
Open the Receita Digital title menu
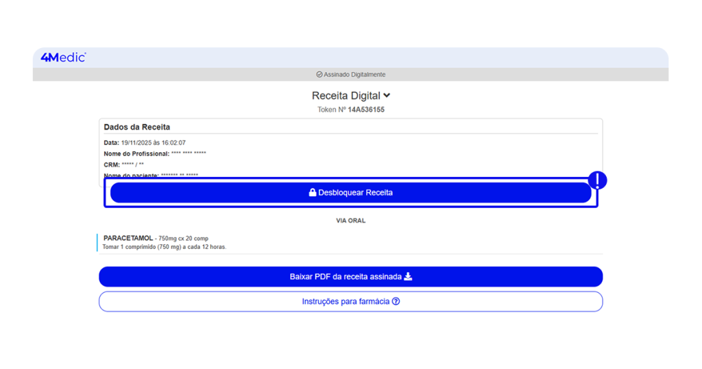[x=346, y=96]
